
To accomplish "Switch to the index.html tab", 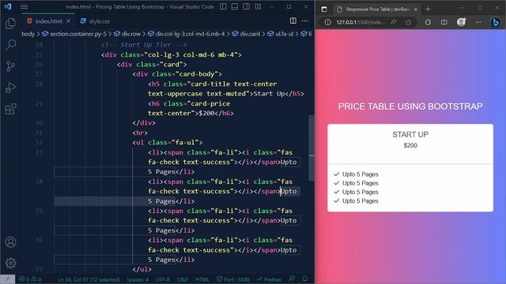I will pos(48,21).
